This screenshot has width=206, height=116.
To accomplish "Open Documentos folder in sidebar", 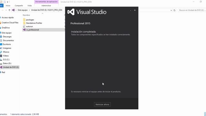I will tap(8, 41).
